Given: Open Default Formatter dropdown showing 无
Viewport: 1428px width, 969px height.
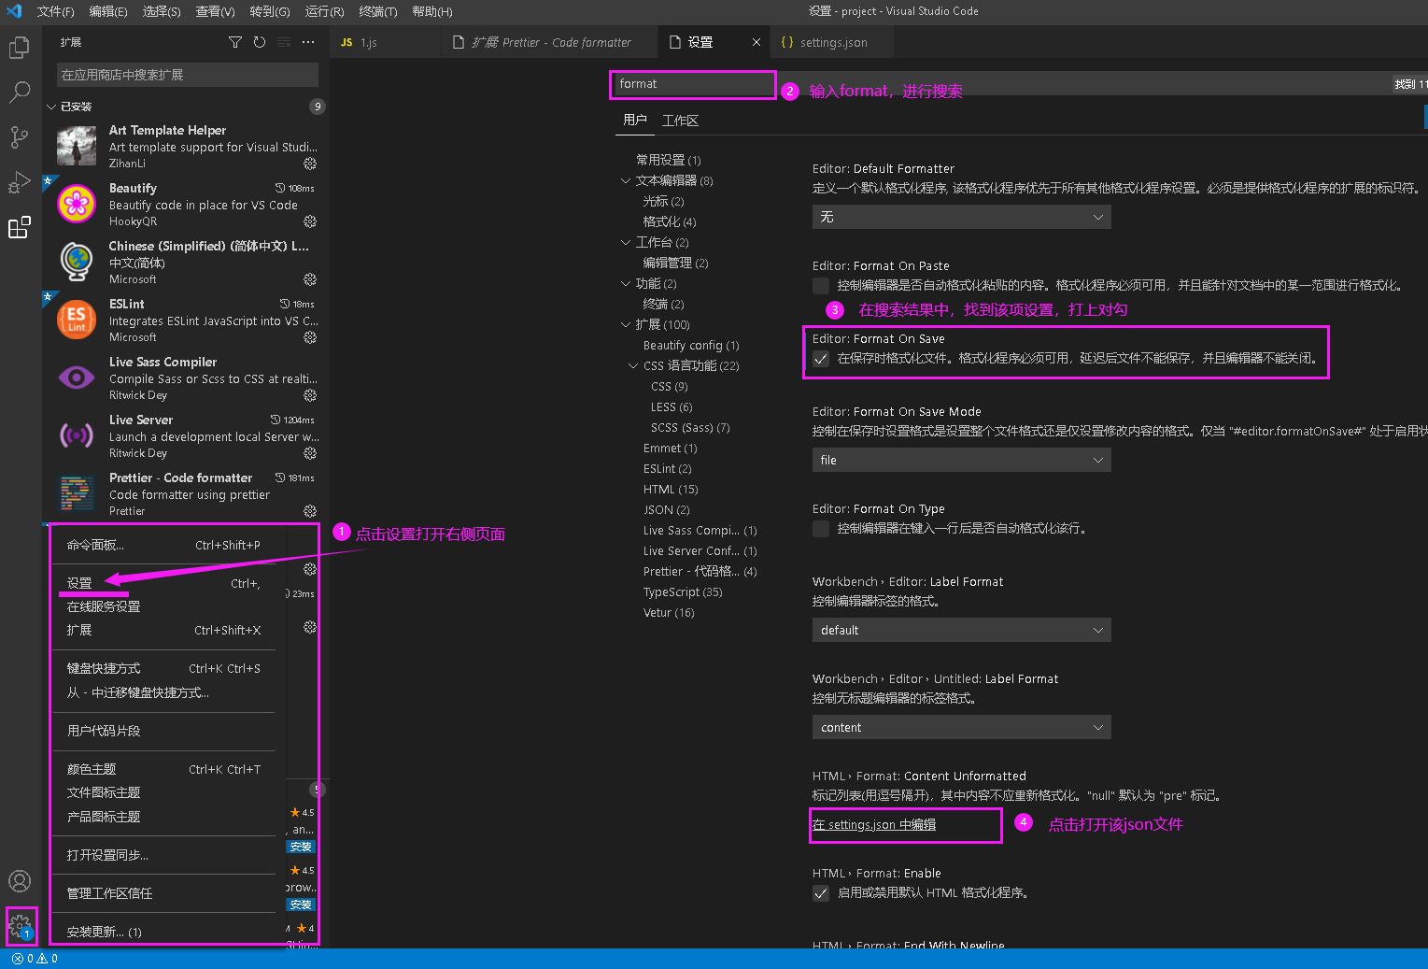Looking at the screenshot, I should [961, 217].
